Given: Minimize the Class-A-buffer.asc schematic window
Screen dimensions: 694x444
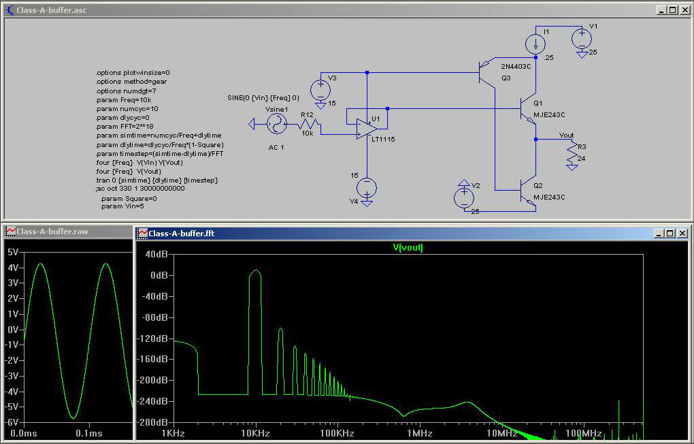Looking at the screenshot, I should [x=661, y=10].
